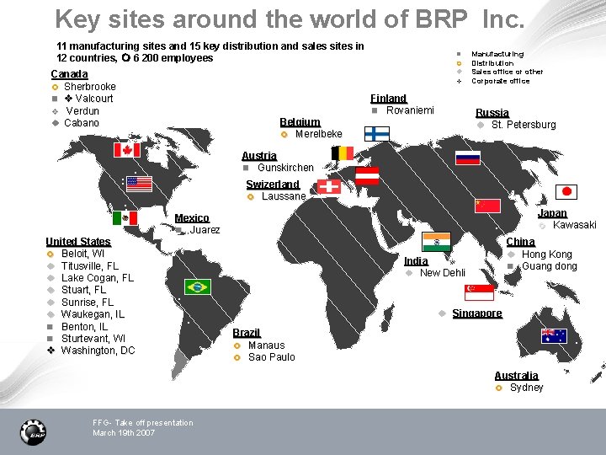Click the Kawasaki site entry

point(575,225)
